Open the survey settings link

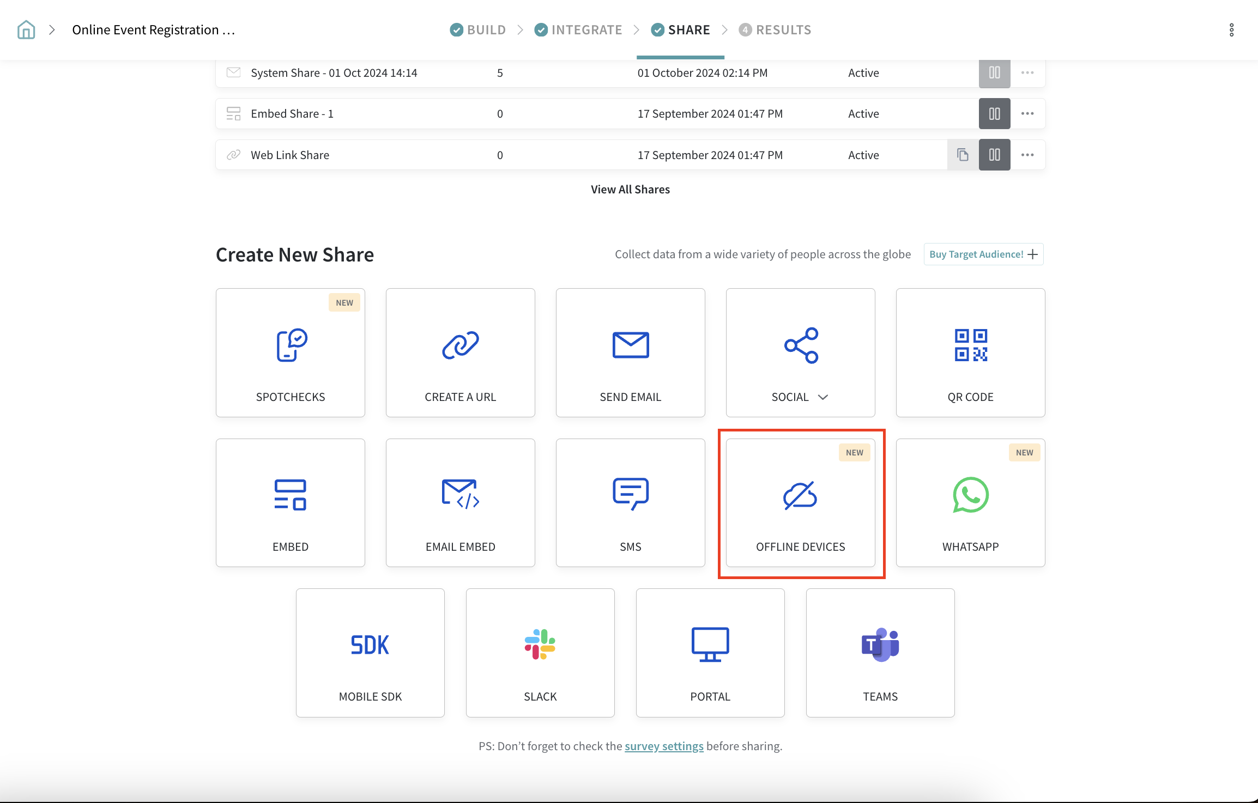click(664, 746)
